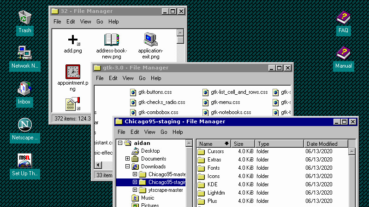Expand the Documents folder tree node
Image resolution: width=369 pixels, height=207 pixels.
(x=128, y=159)
